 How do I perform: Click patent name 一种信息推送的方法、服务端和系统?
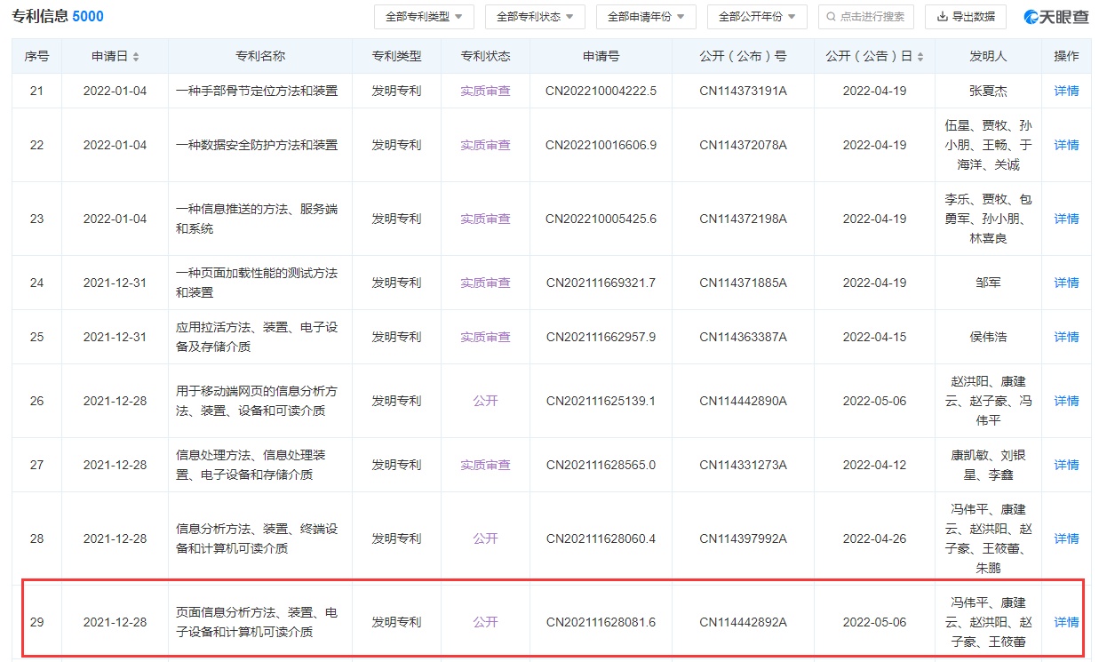tap(257, 219)
